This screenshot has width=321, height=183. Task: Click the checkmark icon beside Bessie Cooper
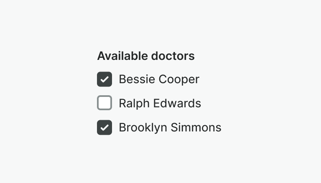pyautogui.click(x=104, y=79)
